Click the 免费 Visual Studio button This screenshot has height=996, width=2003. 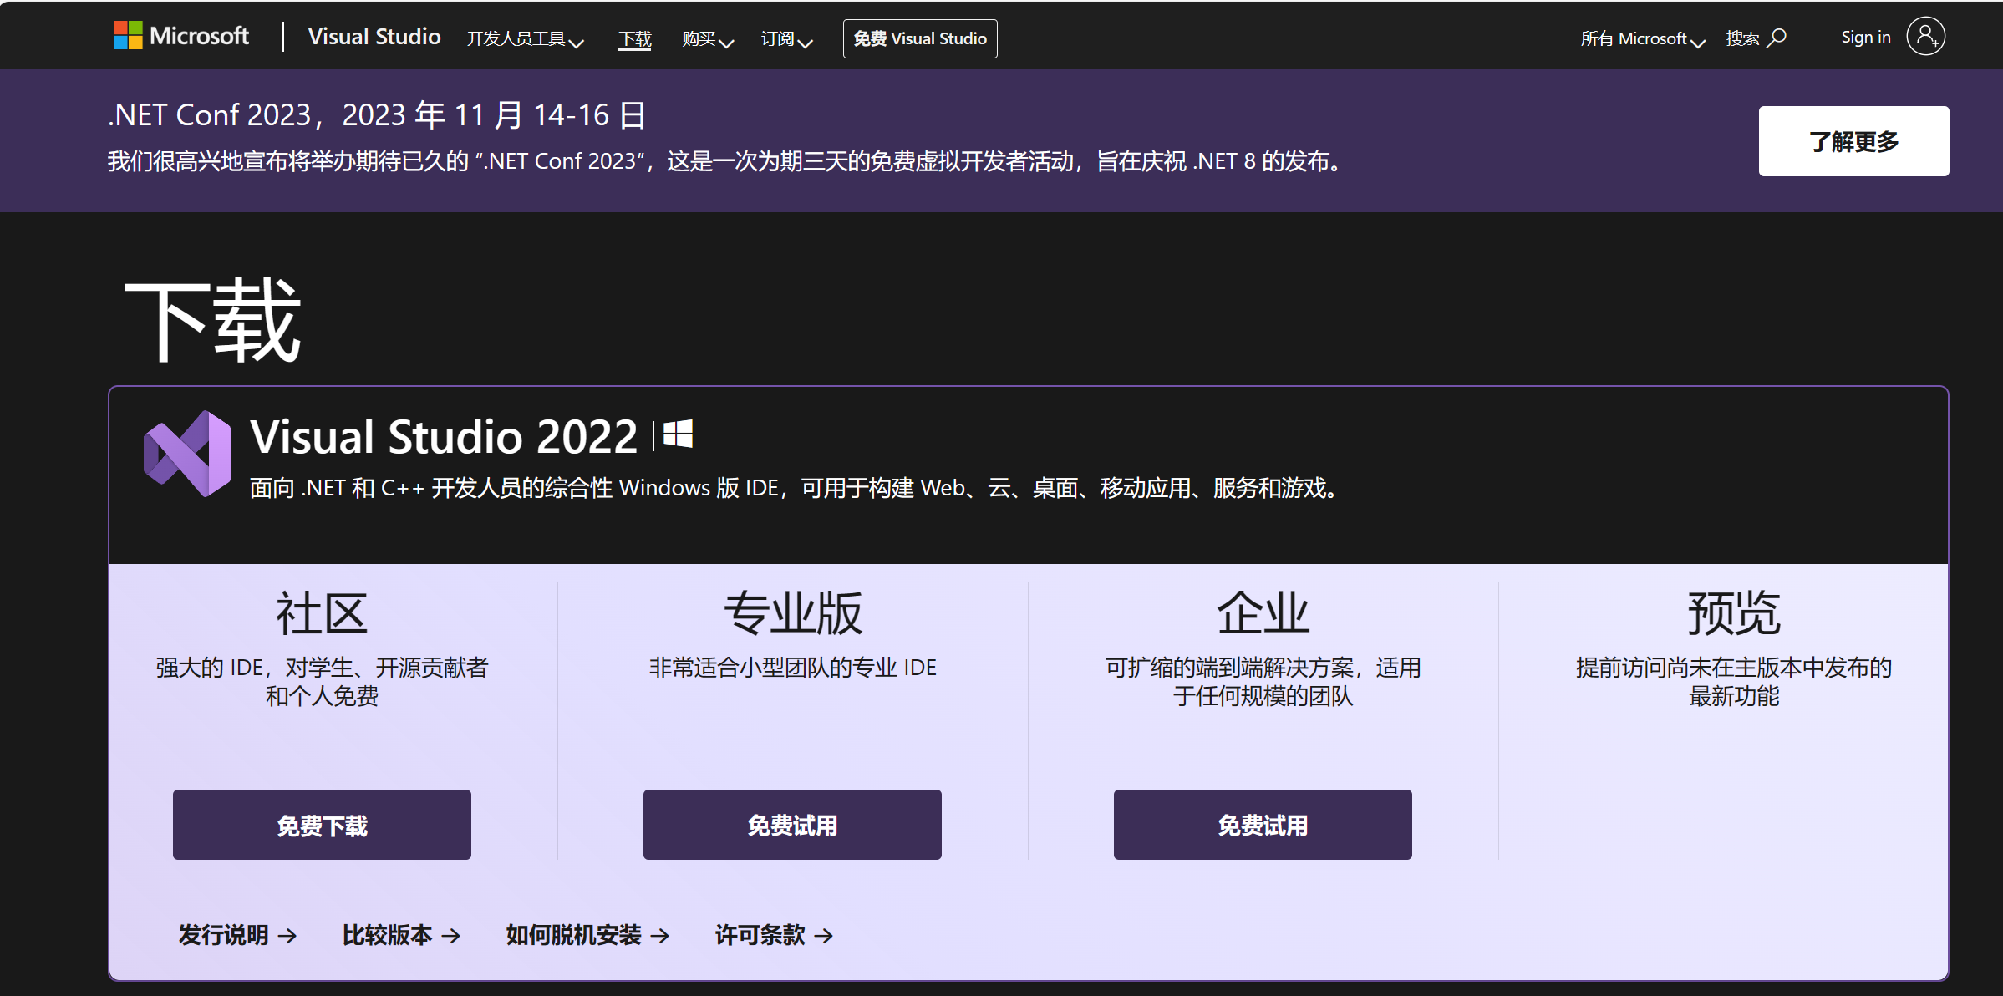point(919,38)
